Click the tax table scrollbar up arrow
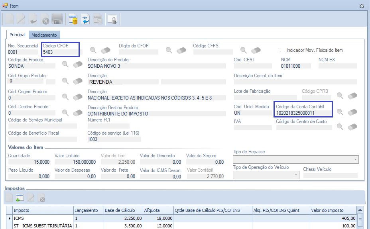The height and width of the screenshot is (229, 370). click(360, 209)
